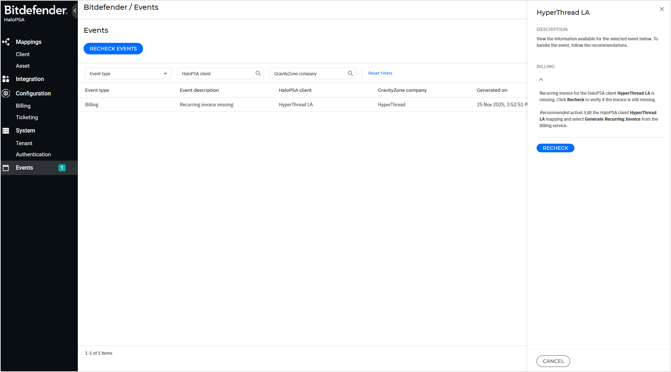Image resolution: width=671 pixels, height=372 pixels.
Task: Open the Client mappings page
Action: coord(23,54)
